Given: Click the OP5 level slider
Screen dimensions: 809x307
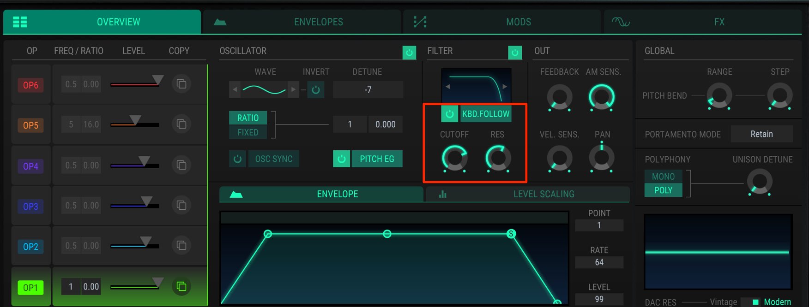Looking at the screenshot, I should click(135, 124).
